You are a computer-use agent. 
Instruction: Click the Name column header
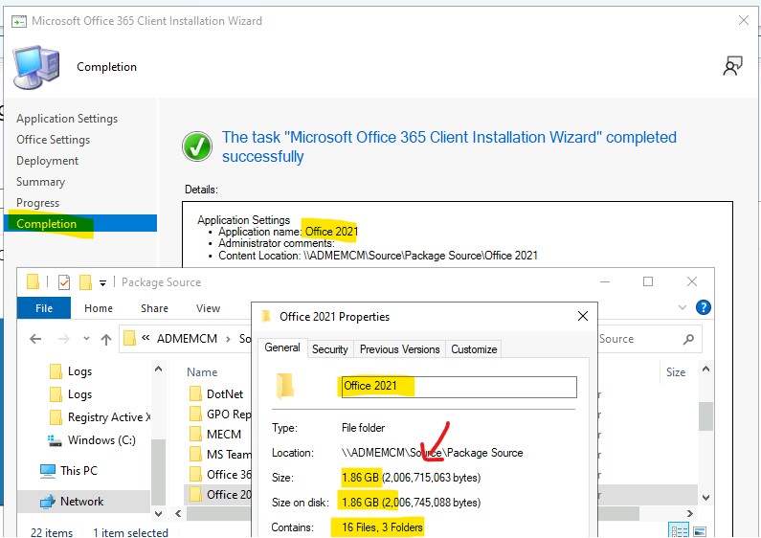click(202, 372)
